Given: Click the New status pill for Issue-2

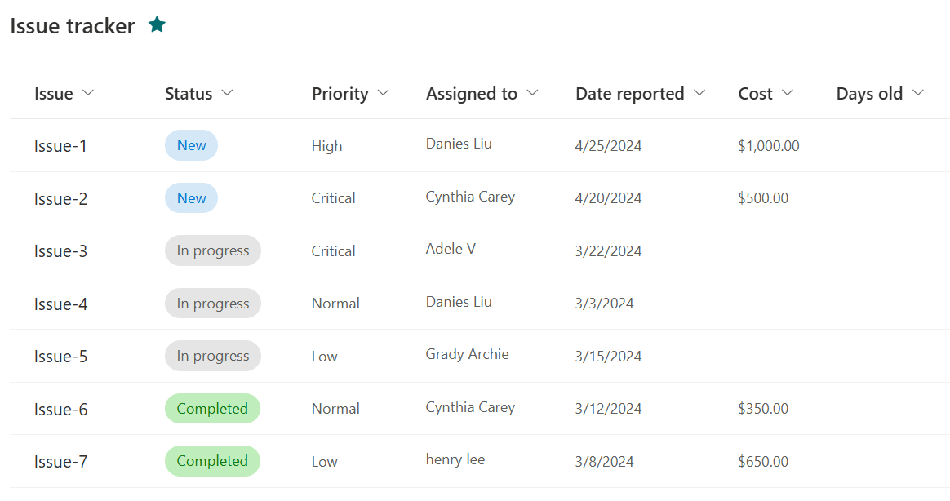Looking at the screenshot, I should click(192, 198).
